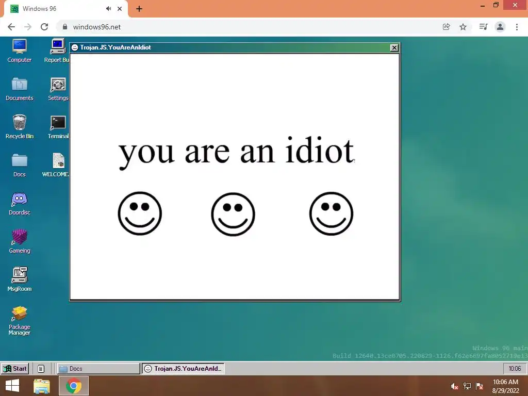This screenshot has height=396, width=528.
Task: Open the WELCOME file icon
Action: [57, 165]
